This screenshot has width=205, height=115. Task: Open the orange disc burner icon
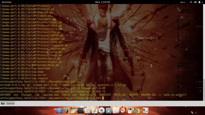tap(123, 111)
